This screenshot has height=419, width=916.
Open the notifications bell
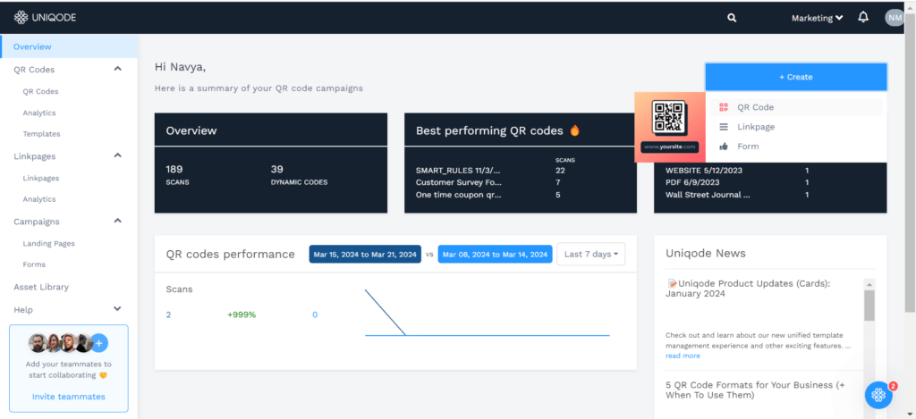[863, 18]
